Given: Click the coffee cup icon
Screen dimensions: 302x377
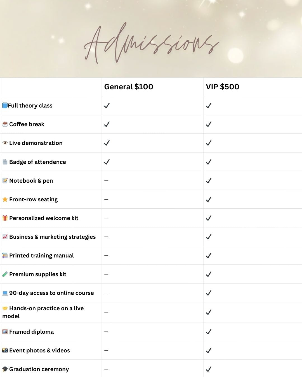Looking at the screenshot, I should click(x=5, y=124).
